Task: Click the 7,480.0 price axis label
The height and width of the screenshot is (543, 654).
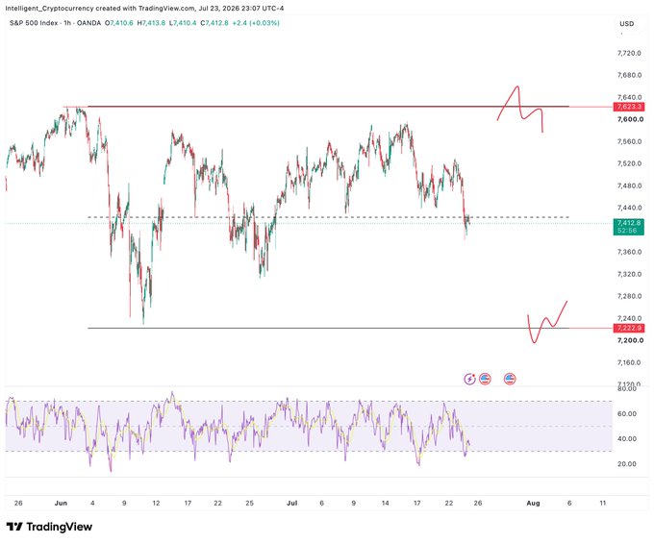Action: coord(629,185)
